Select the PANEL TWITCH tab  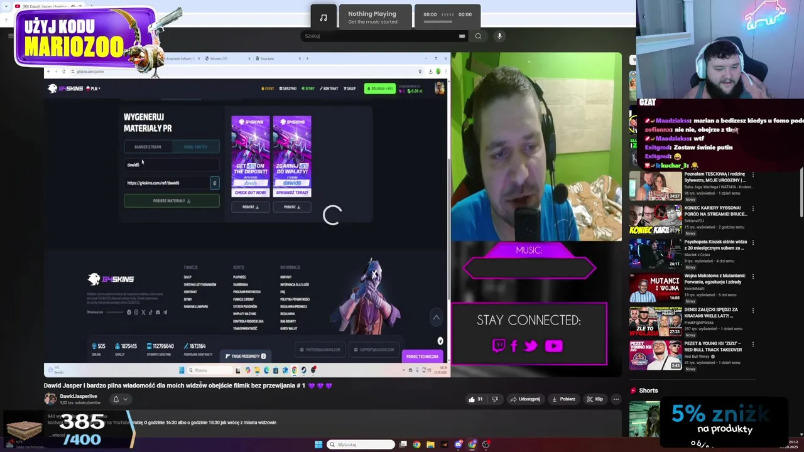pyautogui.click(x=195, y=147)
